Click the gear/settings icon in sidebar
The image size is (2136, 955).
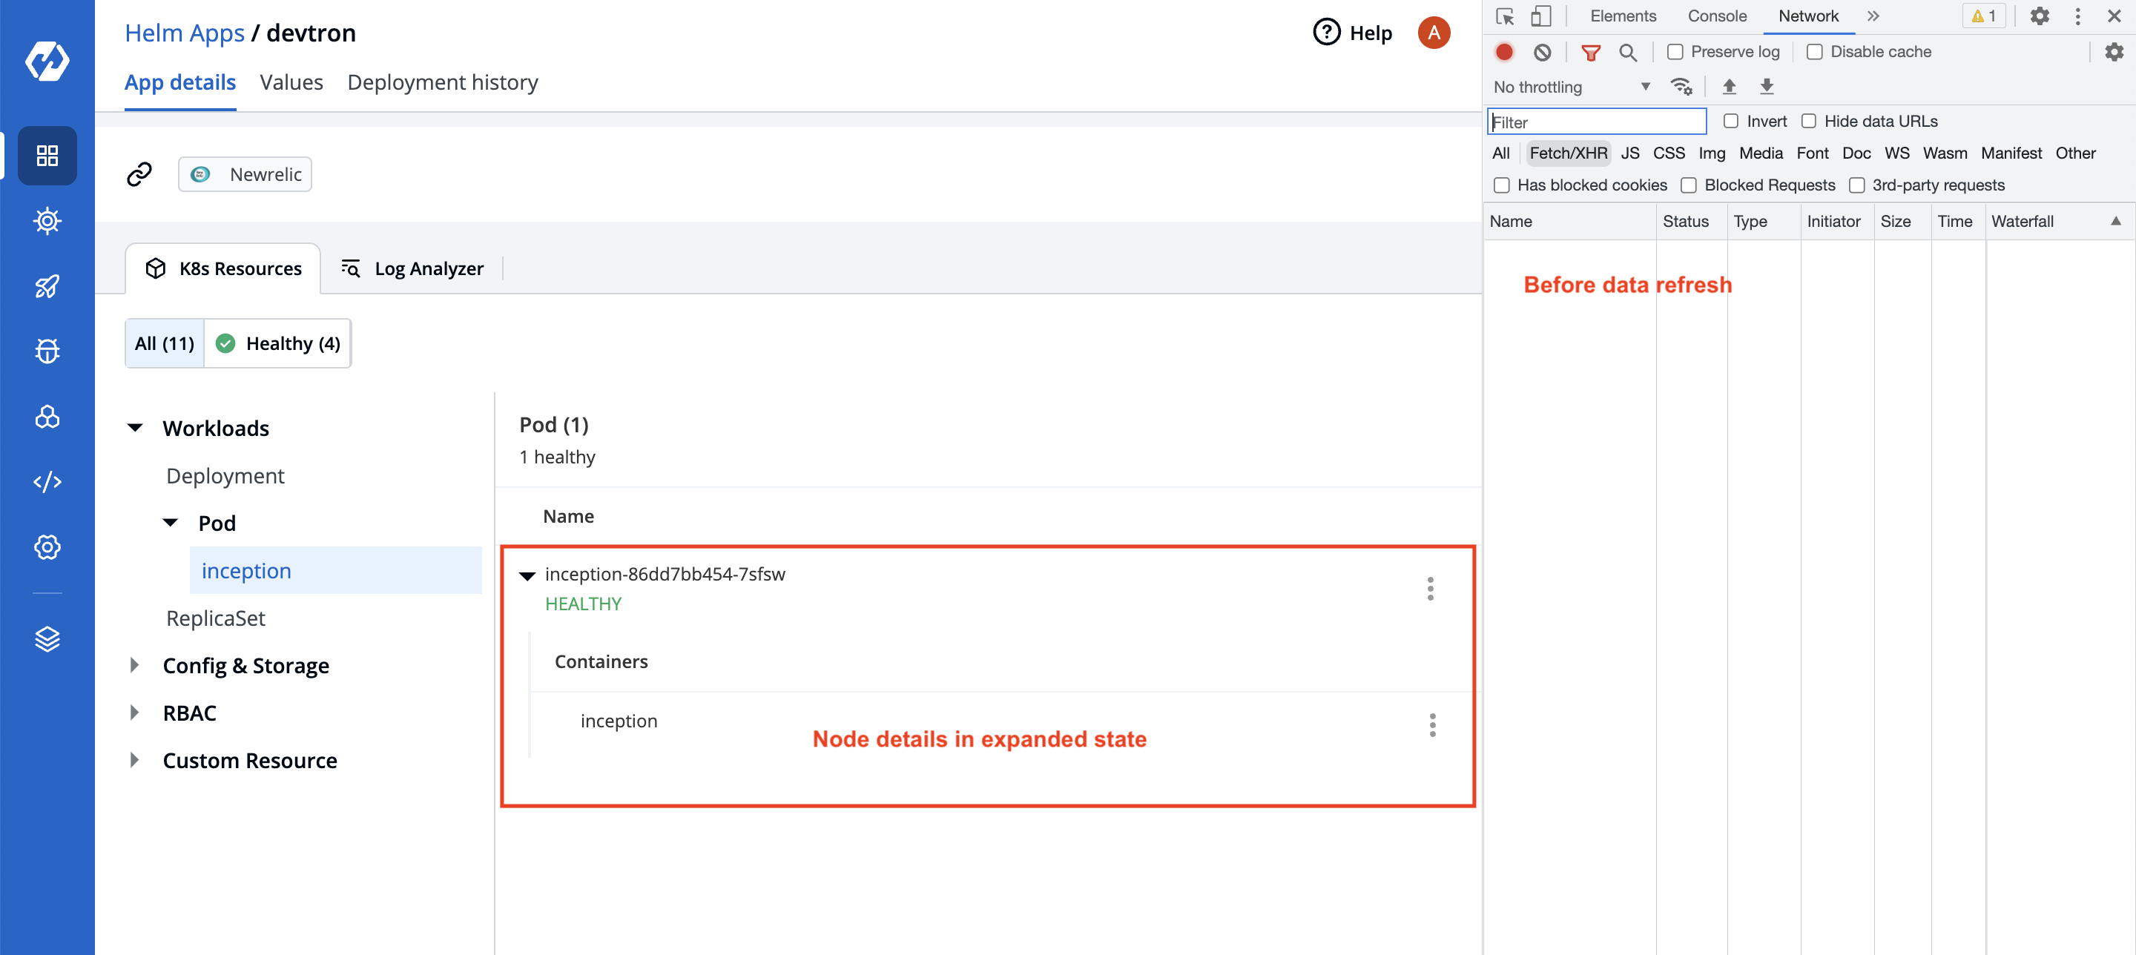tap(47, 548)
